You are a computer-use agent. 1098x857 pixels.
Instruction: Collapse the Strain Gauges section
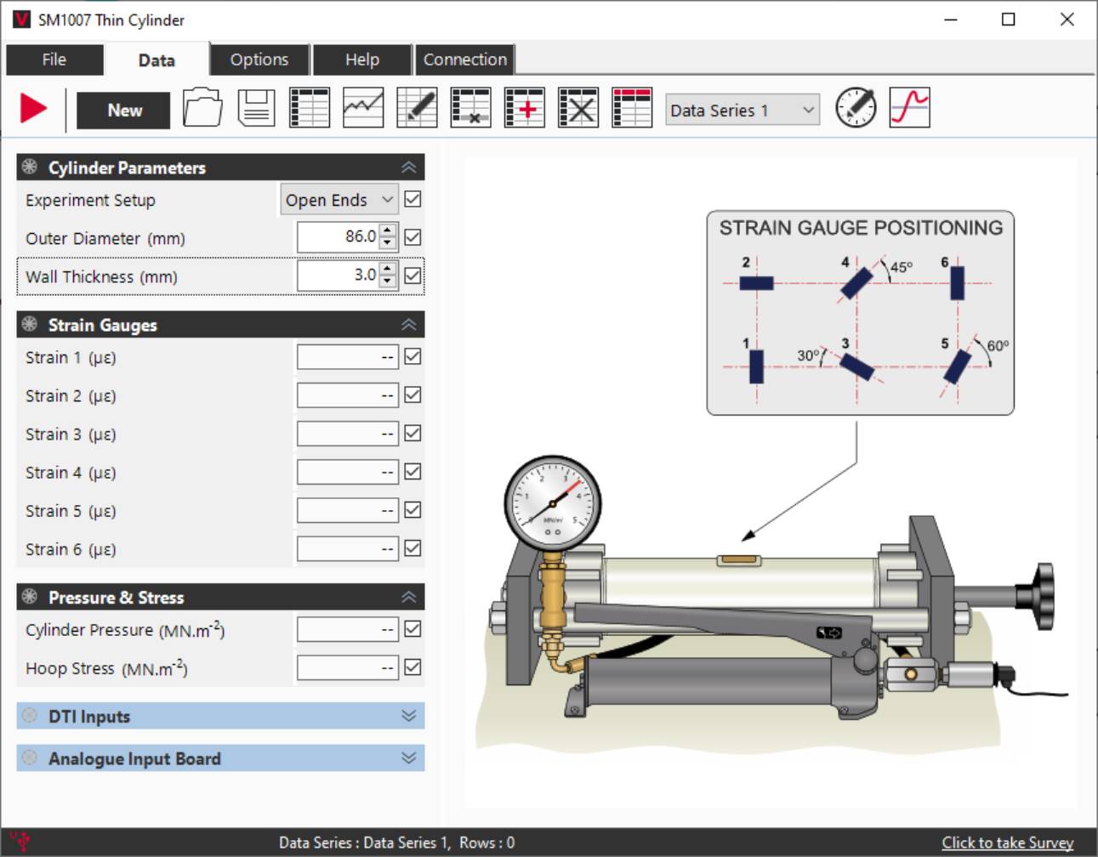408,324
